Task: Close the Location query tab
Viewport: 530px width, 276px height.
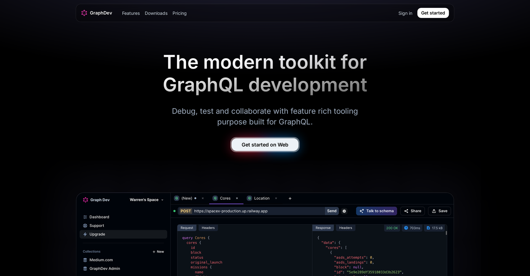Action: [x=276, y=198]
